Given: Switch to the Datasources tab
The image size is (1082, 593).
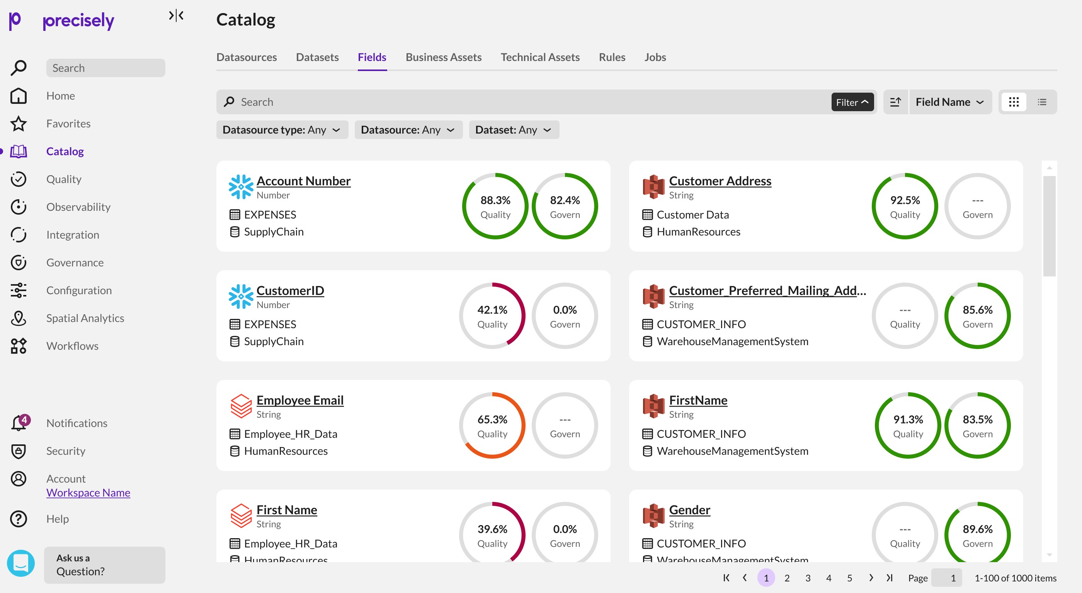Looking at the screenshot, I should [247, 57].
